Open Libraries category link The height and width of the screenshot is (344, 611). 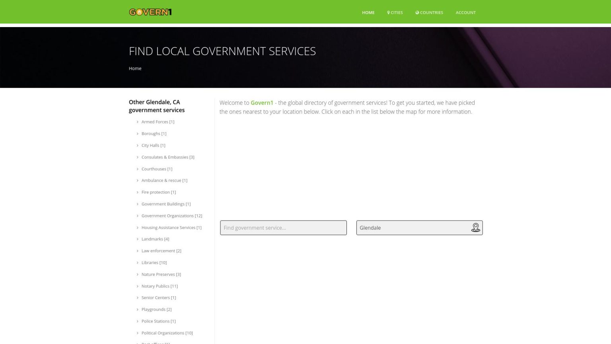[x=154, y=263]
